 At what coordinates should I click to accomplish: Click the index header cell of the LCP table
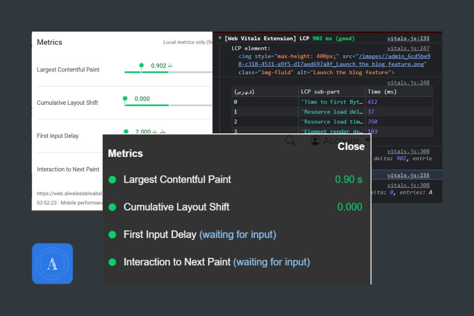coord(265,92)
